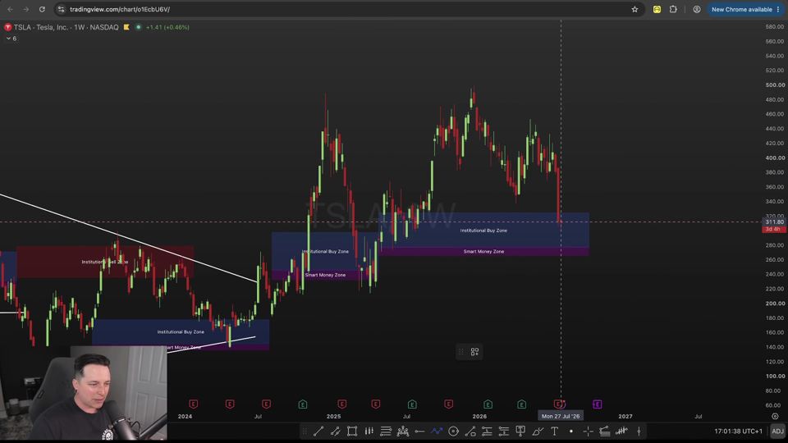Click the 500.00 price axis label
Viewport: 788px width, 443px height.
774,84
